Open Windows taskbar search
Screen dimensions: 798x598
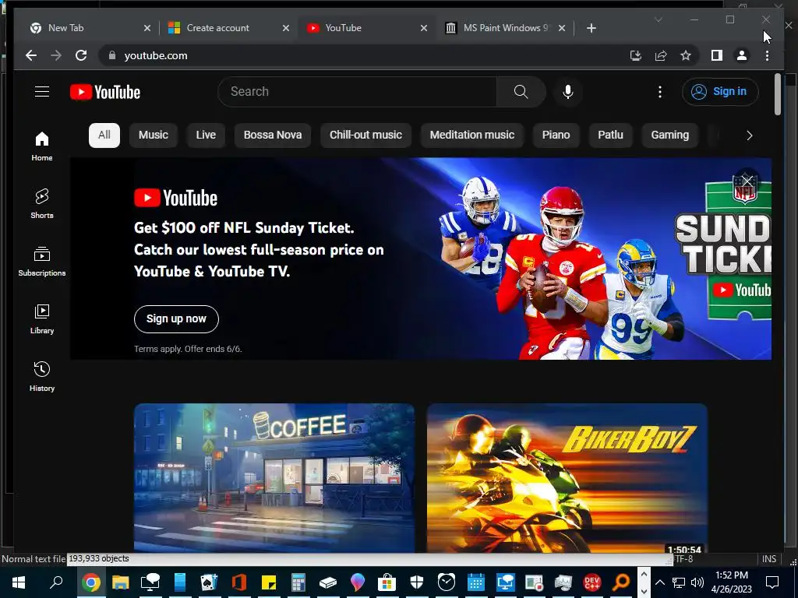[56, 582]
